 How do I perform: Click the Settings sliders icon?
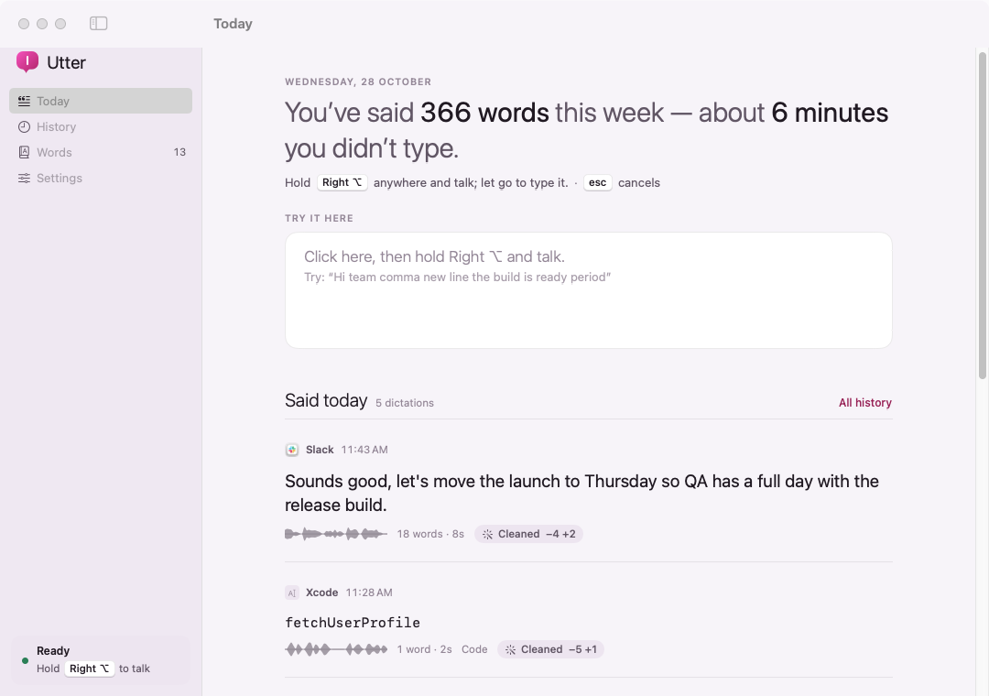(x=24, y=178)
